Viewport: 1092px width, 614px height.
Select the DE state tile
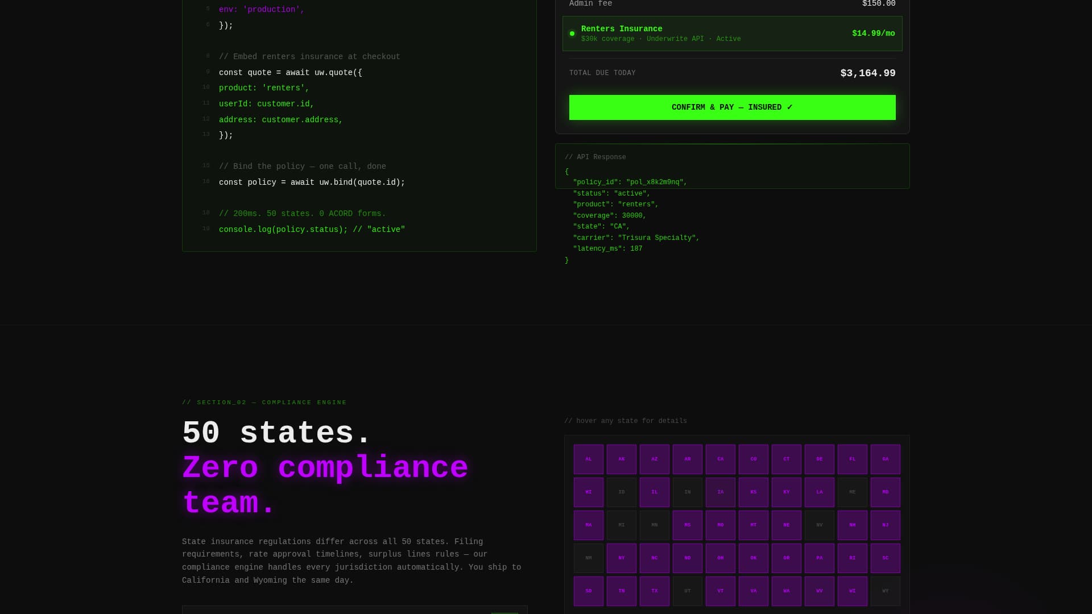(820, 459)
